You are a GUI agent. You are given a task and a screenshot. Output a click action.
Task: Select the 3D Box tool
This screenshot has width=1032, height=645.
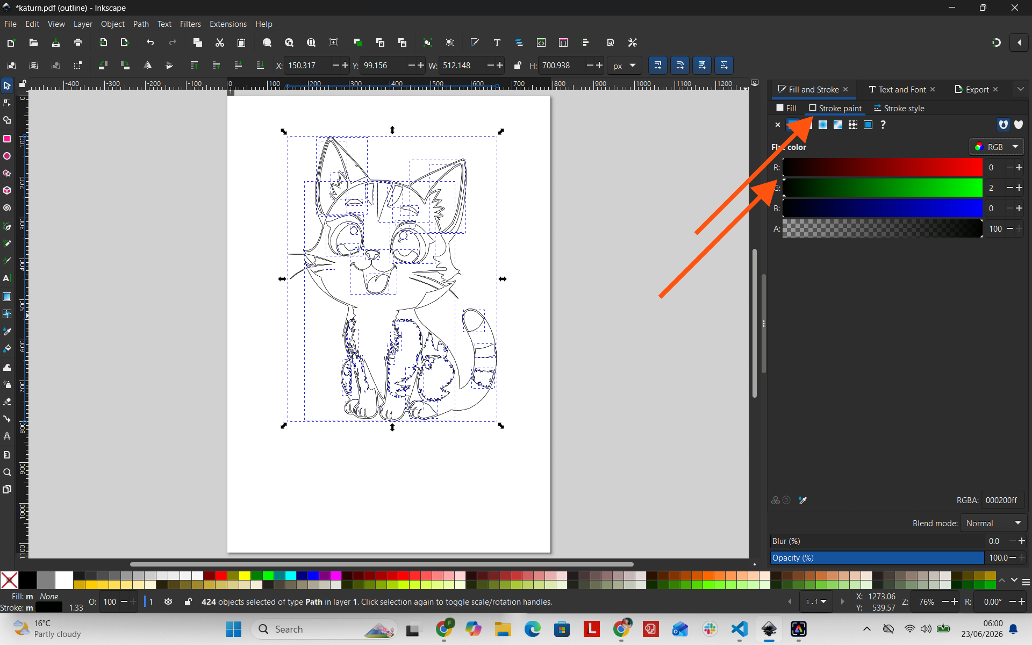coord(7,190)
